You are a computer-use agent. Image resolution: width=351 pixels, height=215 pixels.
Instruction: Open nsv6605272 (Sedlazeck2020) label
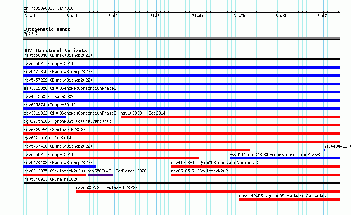(x=106, y=187)
